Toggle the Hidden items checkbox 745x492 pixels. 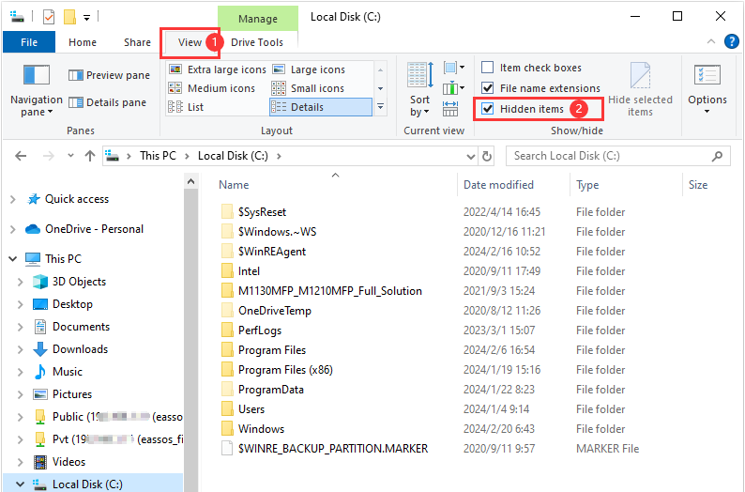point(488,109)
